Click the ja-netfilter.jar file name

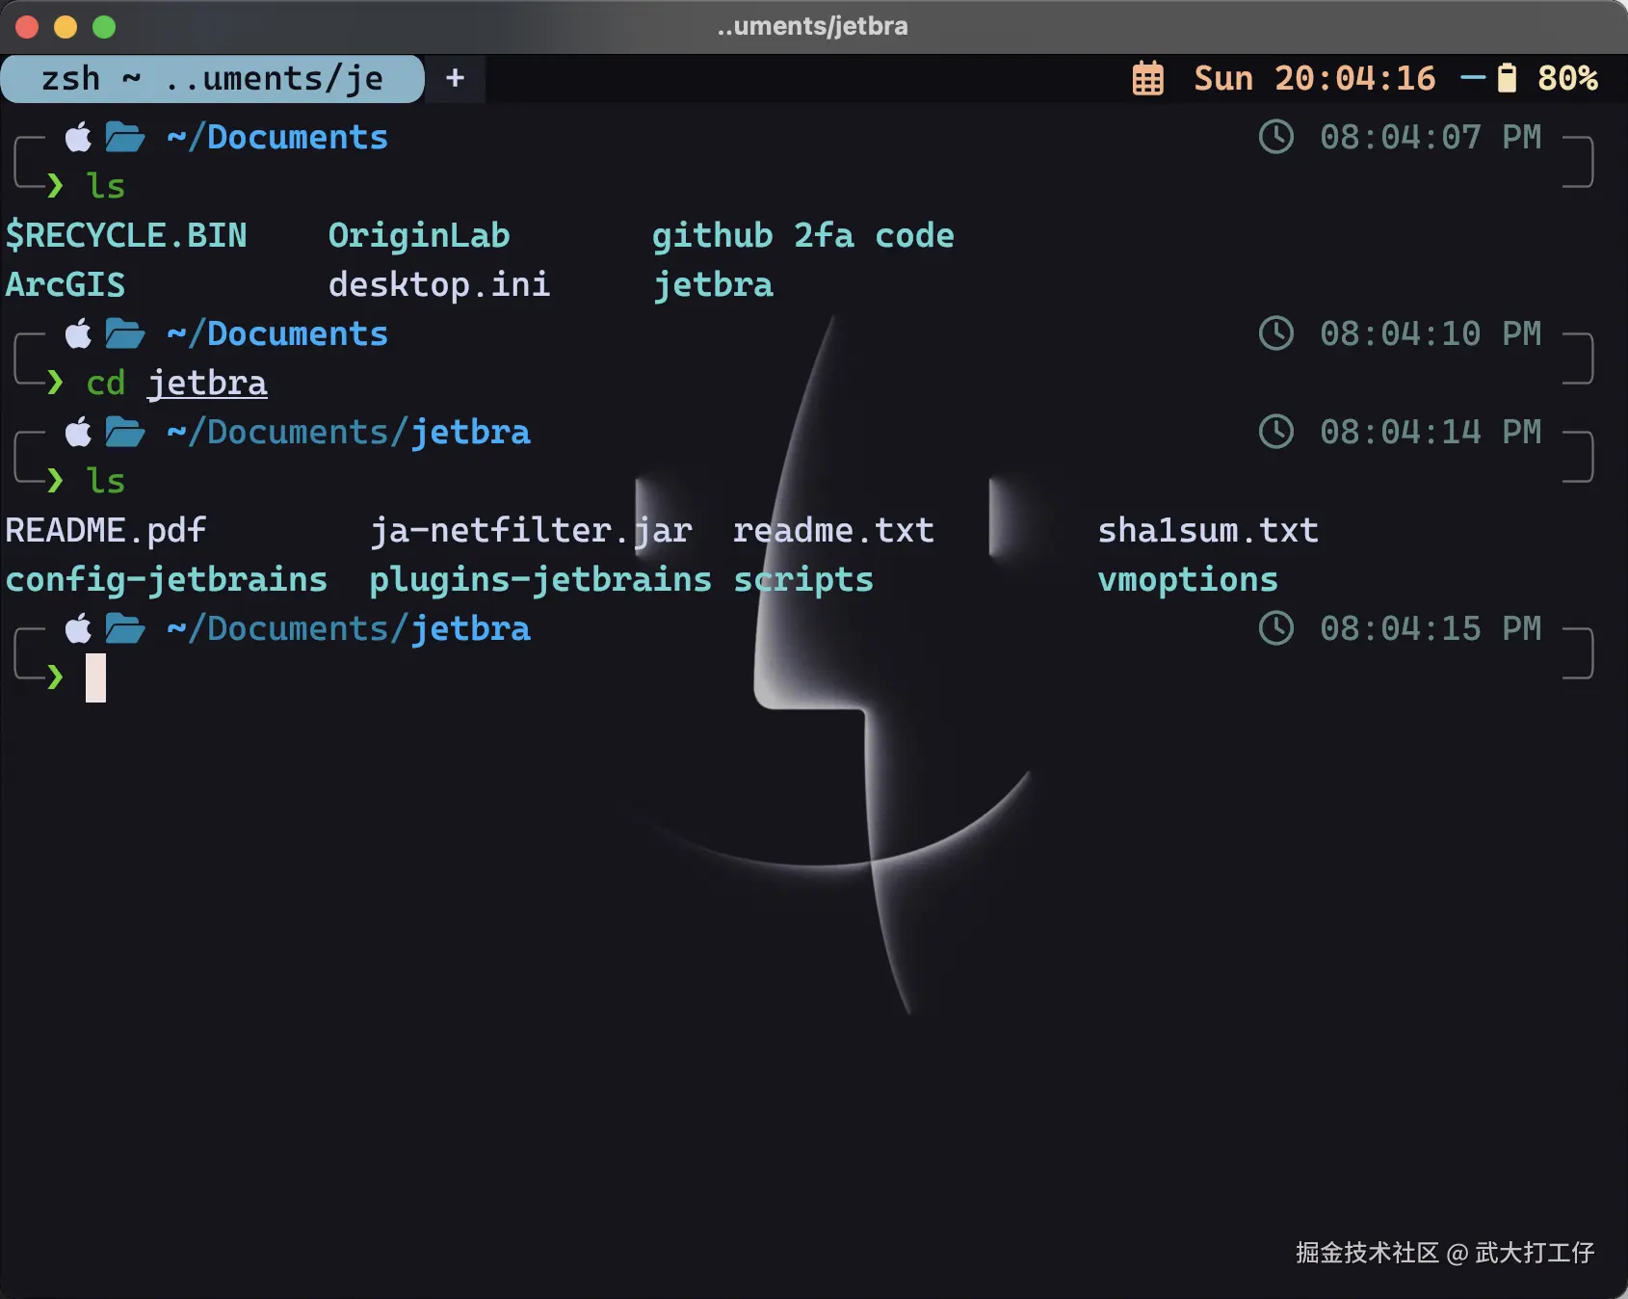pos(531,530)
